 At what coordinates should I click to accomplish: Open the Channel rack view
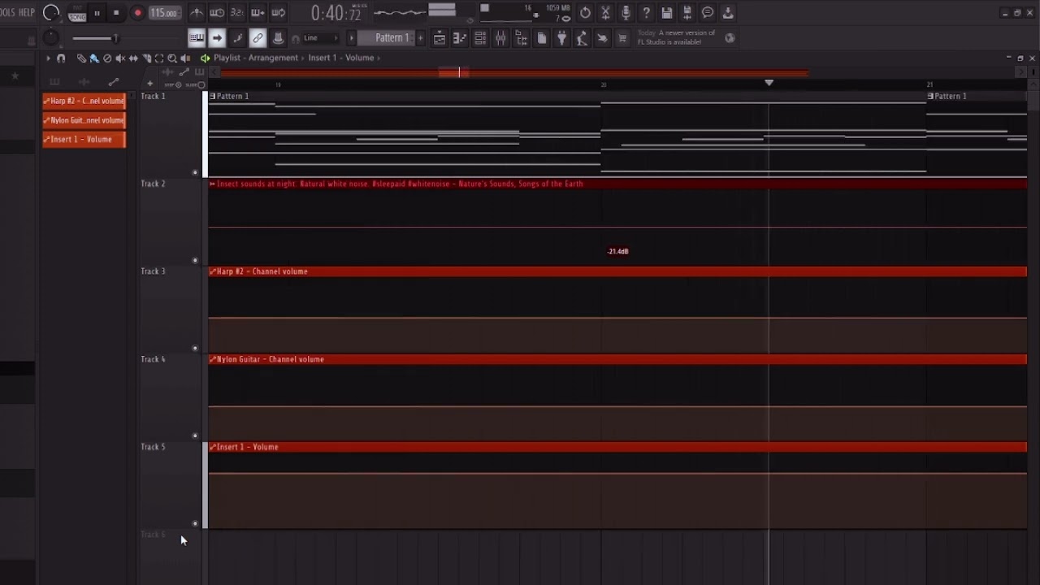point(480,37)
